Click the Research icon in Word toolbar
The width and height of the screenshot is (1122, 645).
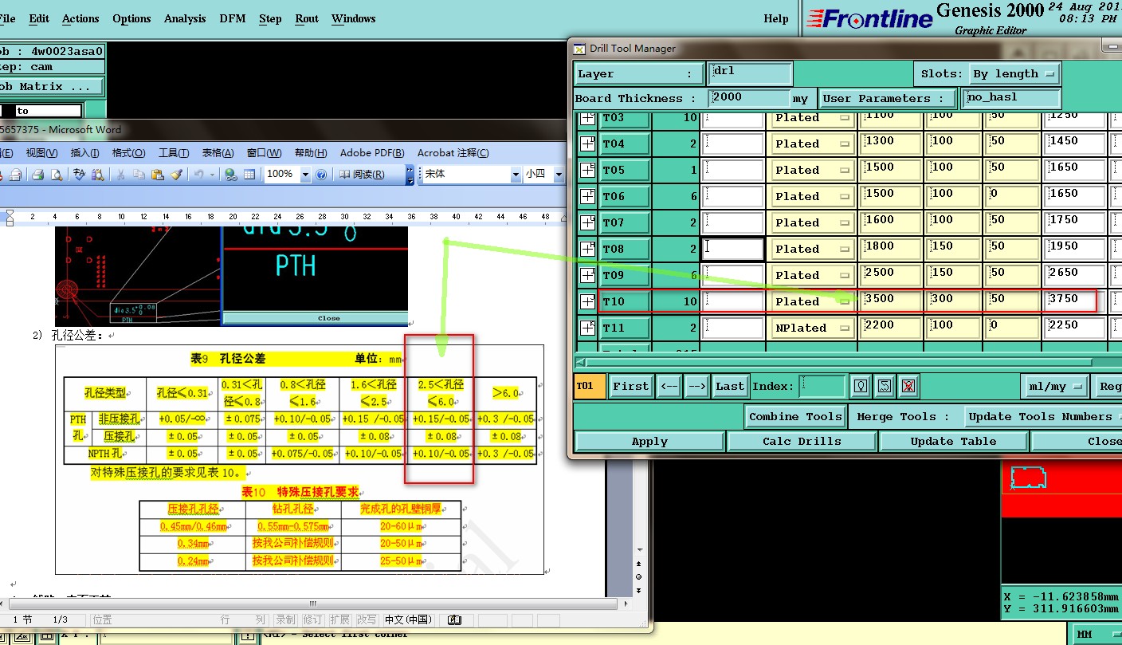(97, 175)
